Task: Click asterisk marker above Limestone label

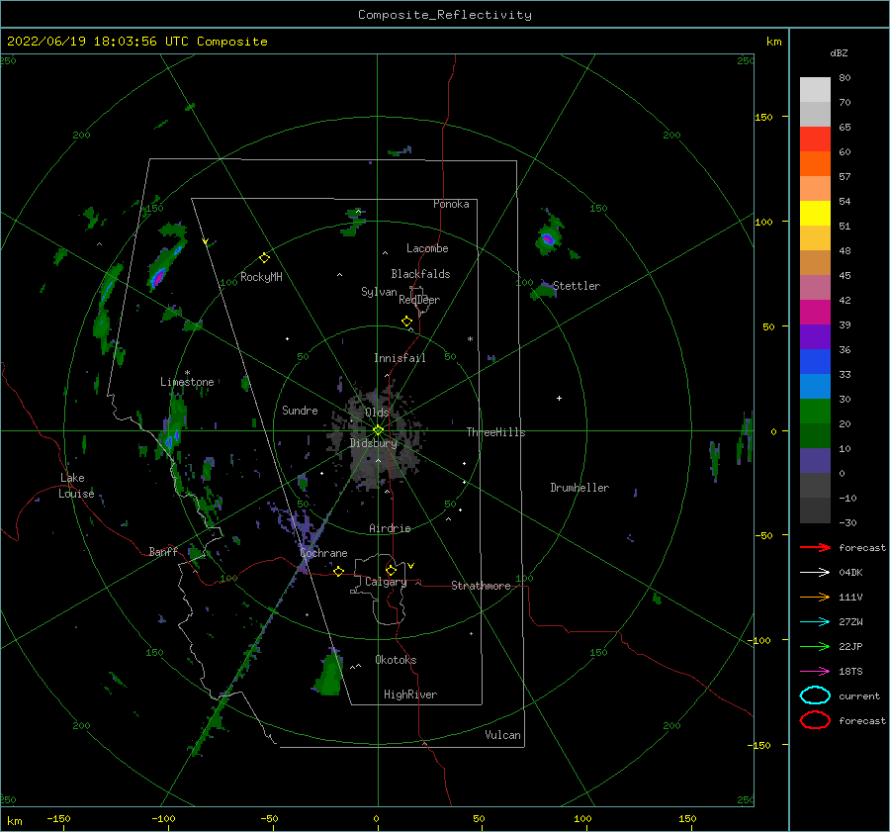Action: 187,373
